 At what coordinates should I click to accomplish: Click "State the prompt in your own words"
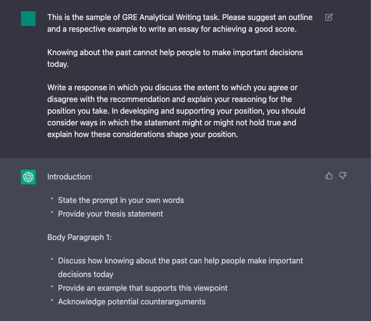tap(121, 200)
